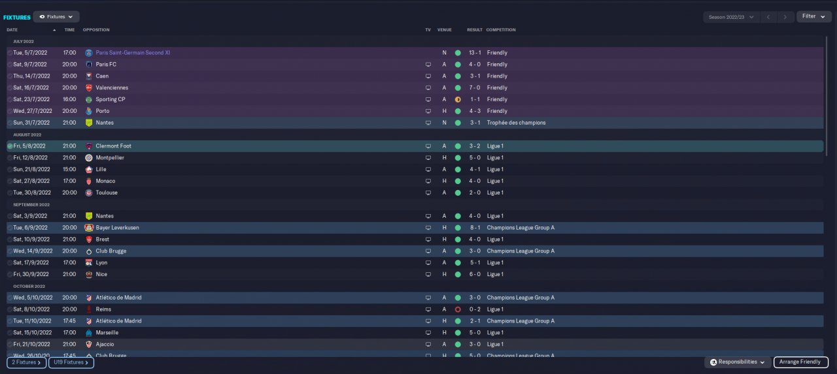
Task: Sort by the Date column header
Action: pyautogui.click(x=12, y=30)
